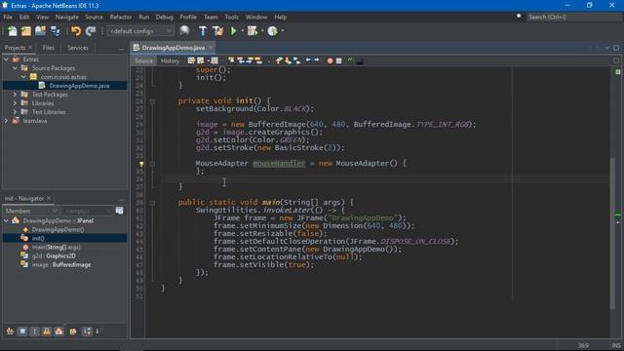
Task: Toggle Show Inherited Members filter
Action: tap(10, 331)
